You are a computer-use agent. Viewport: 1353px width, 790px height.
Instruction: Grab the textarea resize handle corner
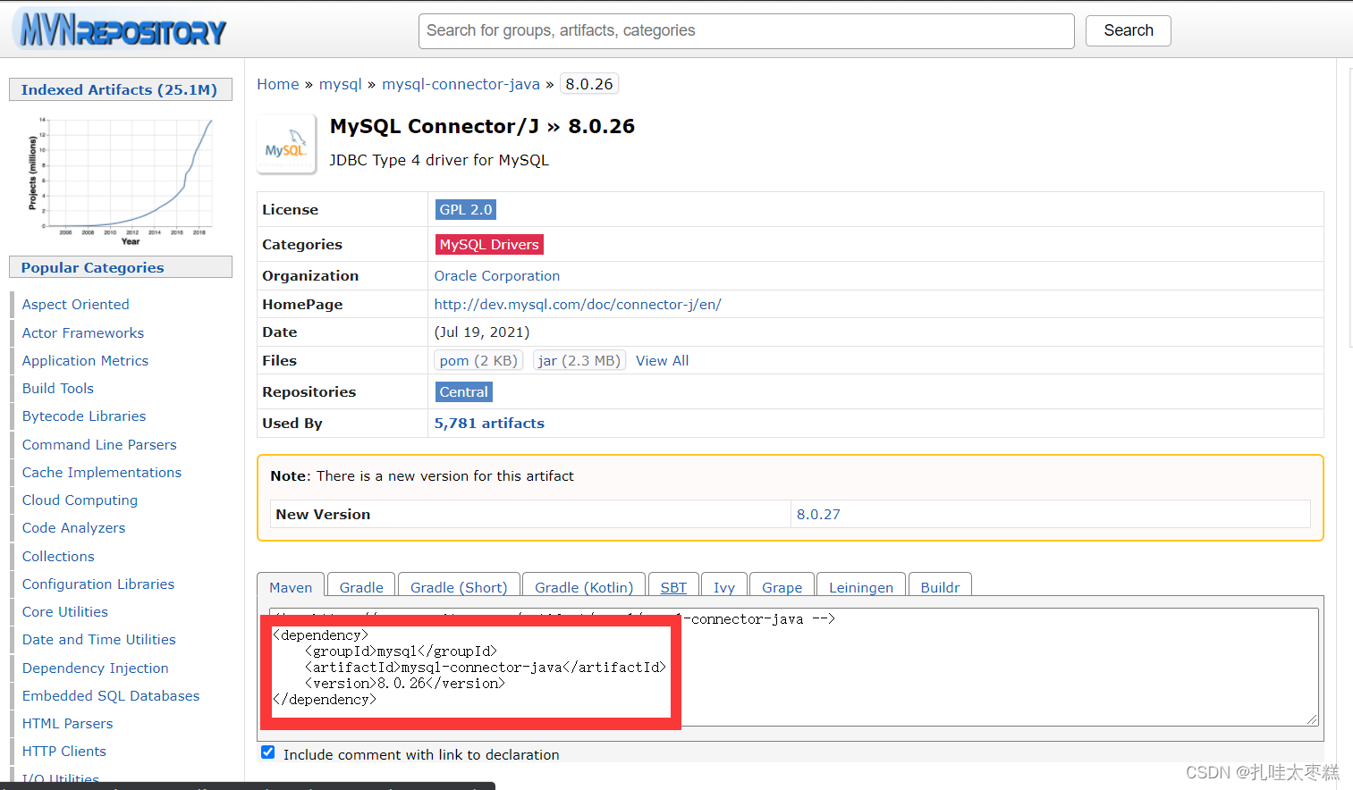[1312, 719]
